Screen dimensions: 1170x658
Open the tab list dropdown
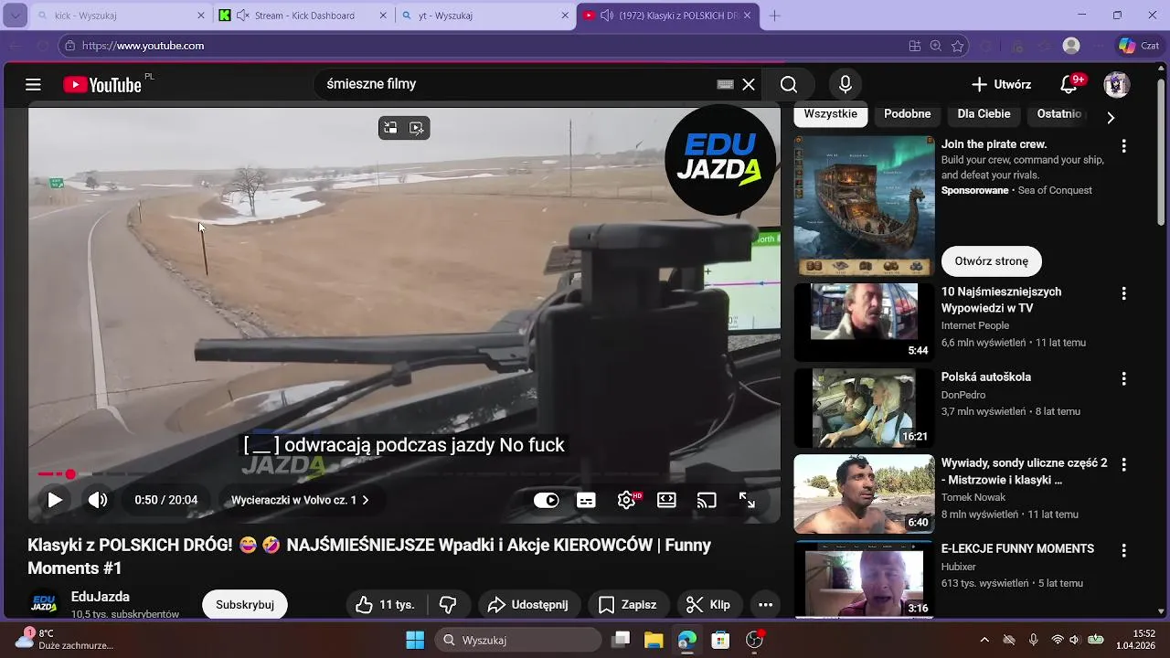tap(15, 16)
